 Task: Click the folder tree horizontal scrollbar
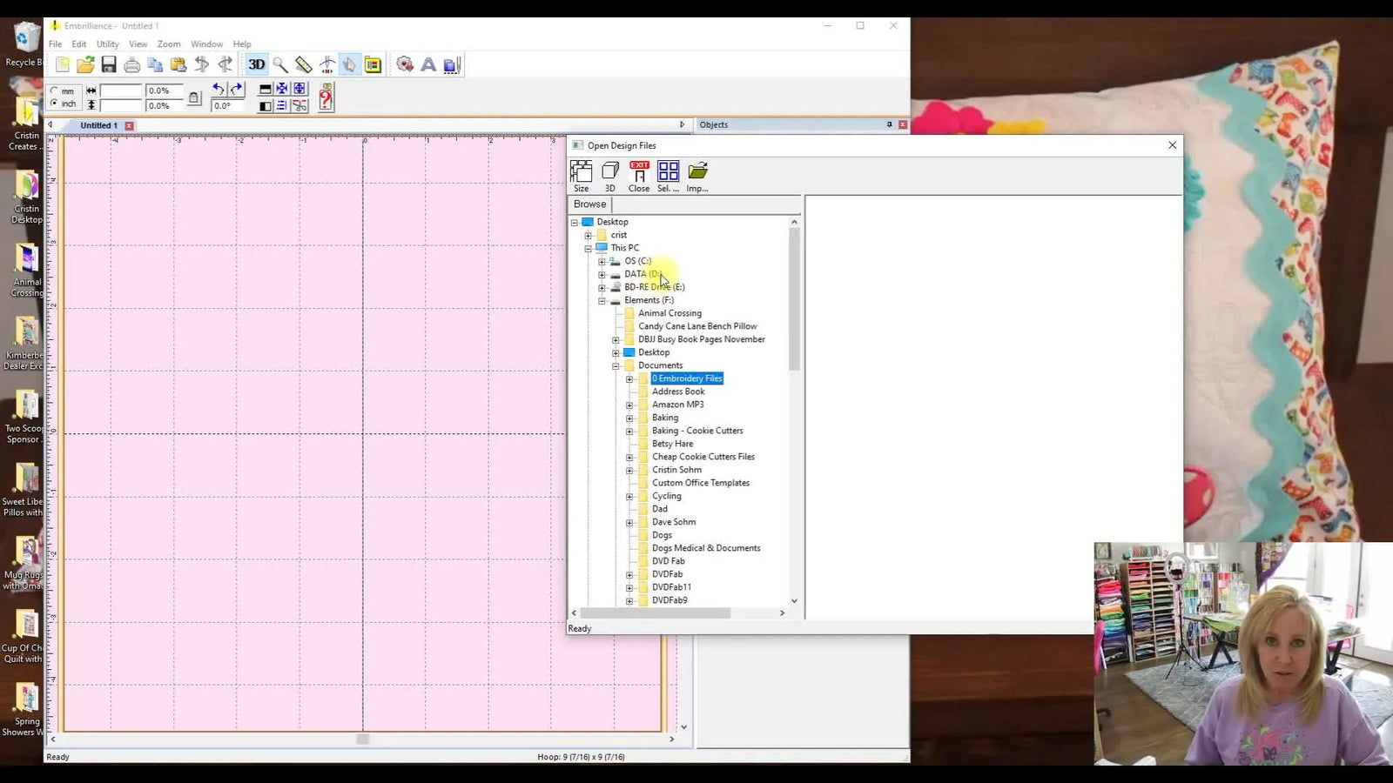pos(656,613)
